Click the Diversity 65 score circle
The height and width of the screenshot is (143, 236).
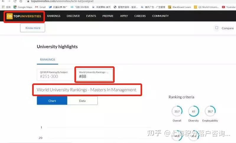[x=193, y=111]
